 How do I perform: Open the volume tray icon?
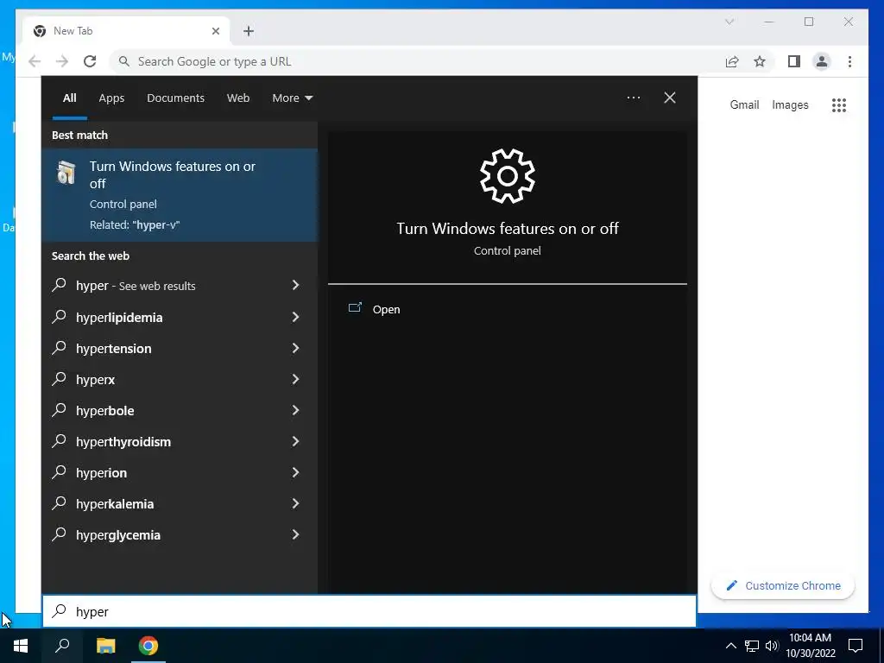click(x=772, y=646)
